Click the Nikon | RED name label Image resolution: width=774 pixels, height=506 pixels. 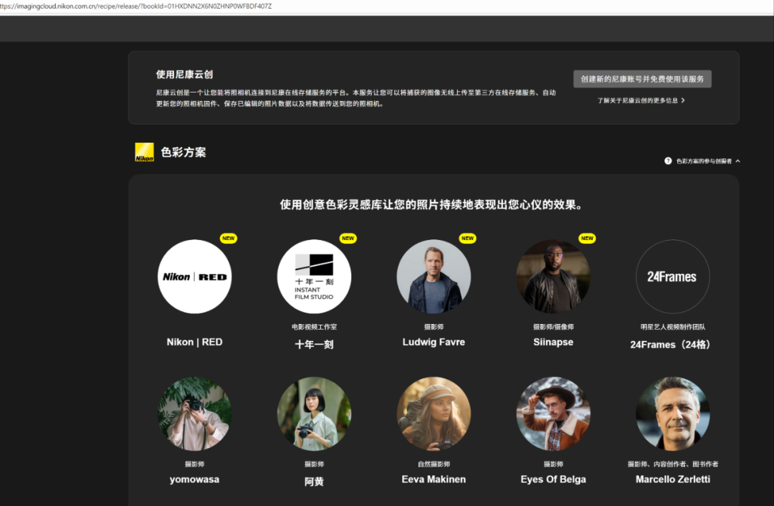point(194,342)
